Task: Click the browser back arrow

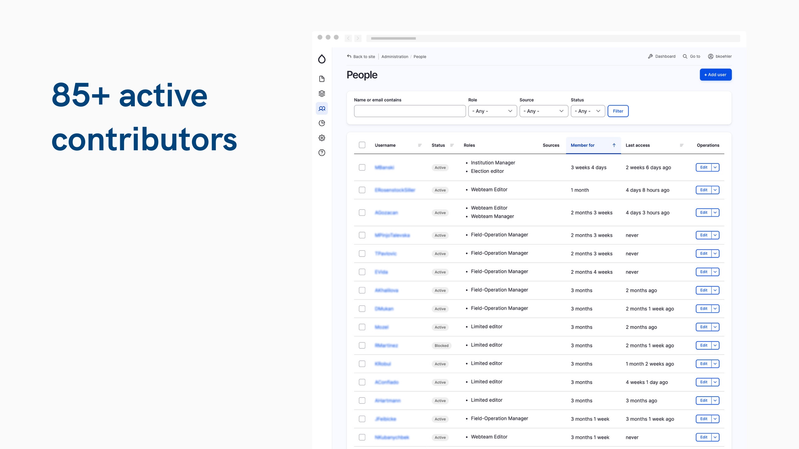Action: 348,38
